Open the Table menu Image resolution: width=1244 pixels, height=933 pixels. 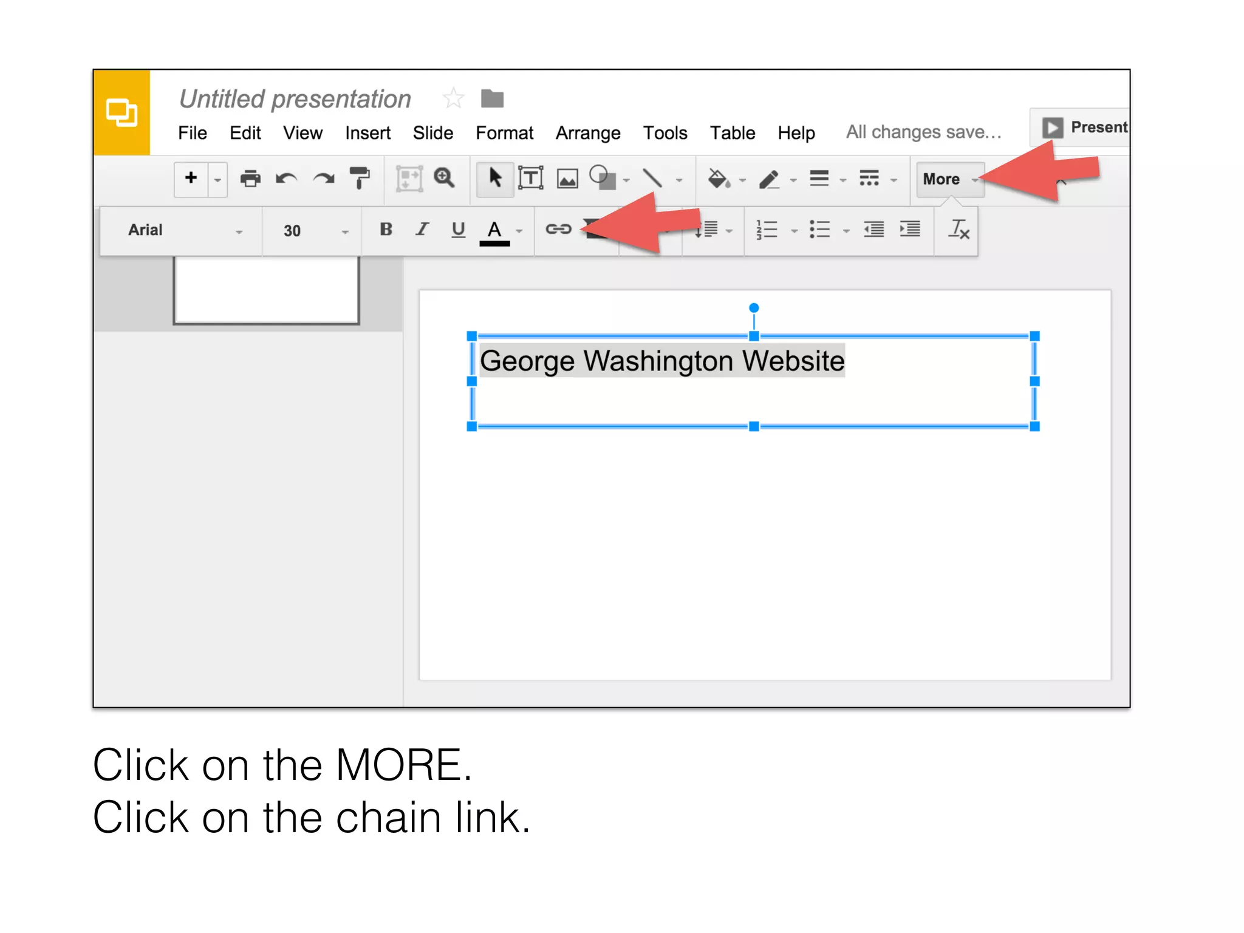(733, 133)
